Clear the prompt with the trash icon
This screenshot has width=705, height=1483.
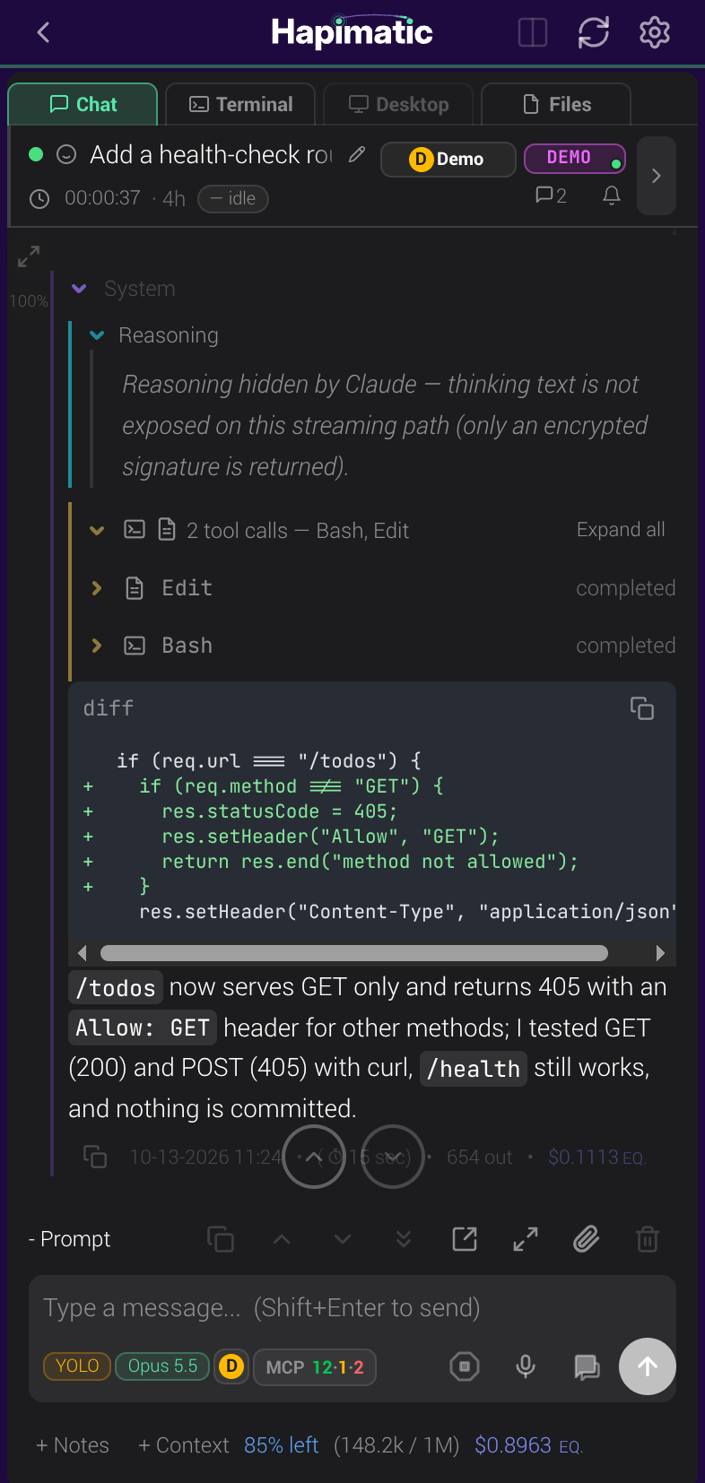648,1239
